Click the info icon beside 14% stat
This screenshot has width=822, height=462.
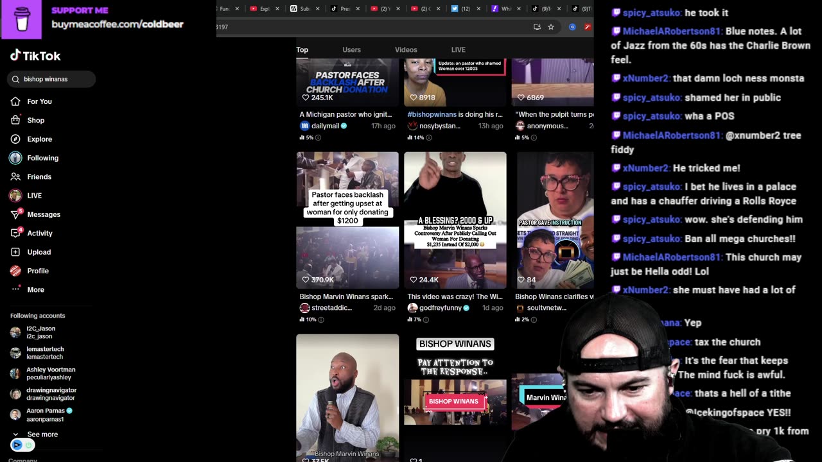(x=429, y=137)
